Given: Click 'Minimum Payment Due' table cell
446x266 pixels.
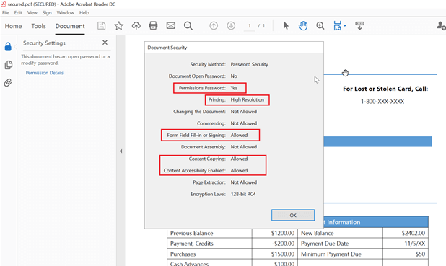Looking at the screenshot, I should point(340,254).
